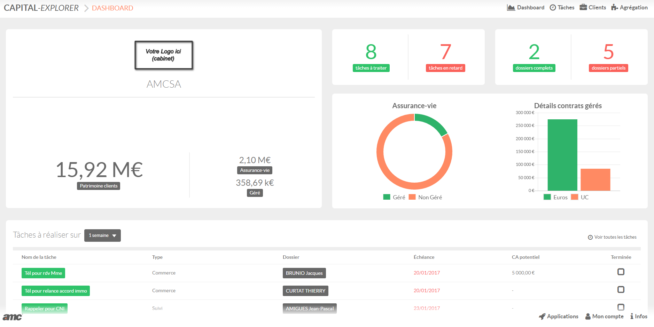The width and height of the screenshot is (654, 327).
Task: Check Terminée box for Tél pour rdv Mme
Action: point(621,272)
